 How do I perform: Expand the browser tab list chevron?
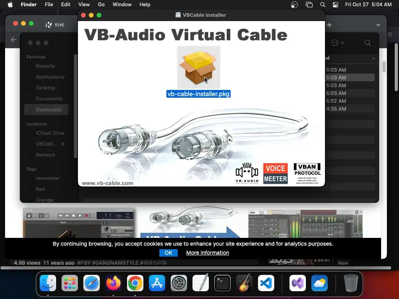378,25
